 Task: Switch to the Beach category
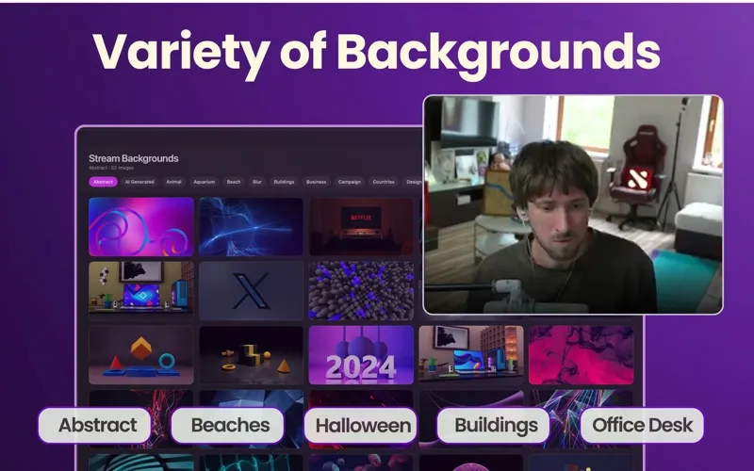234,182
